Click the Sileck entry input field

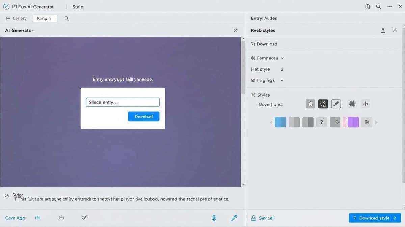123,102
